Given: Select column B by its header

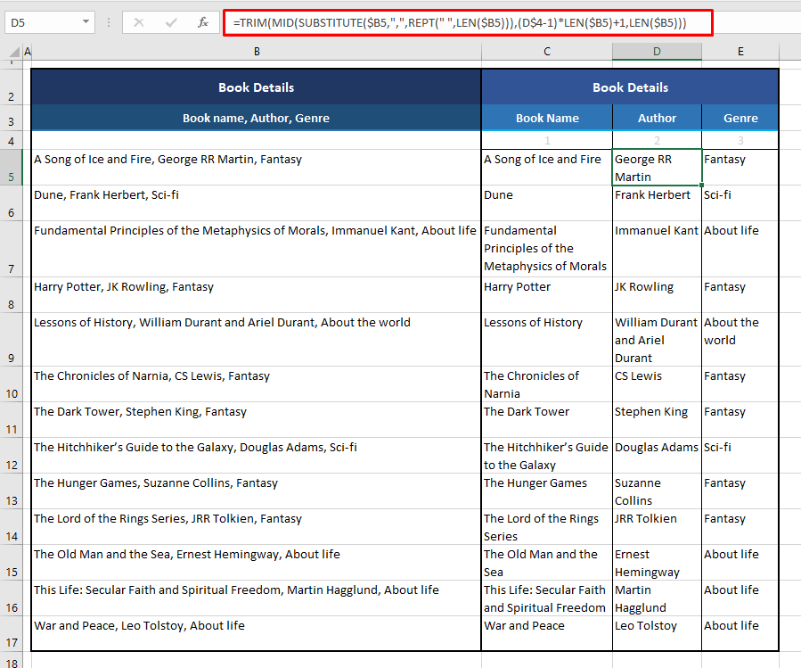Looking at the screenshot, I should tap(257, 53).
